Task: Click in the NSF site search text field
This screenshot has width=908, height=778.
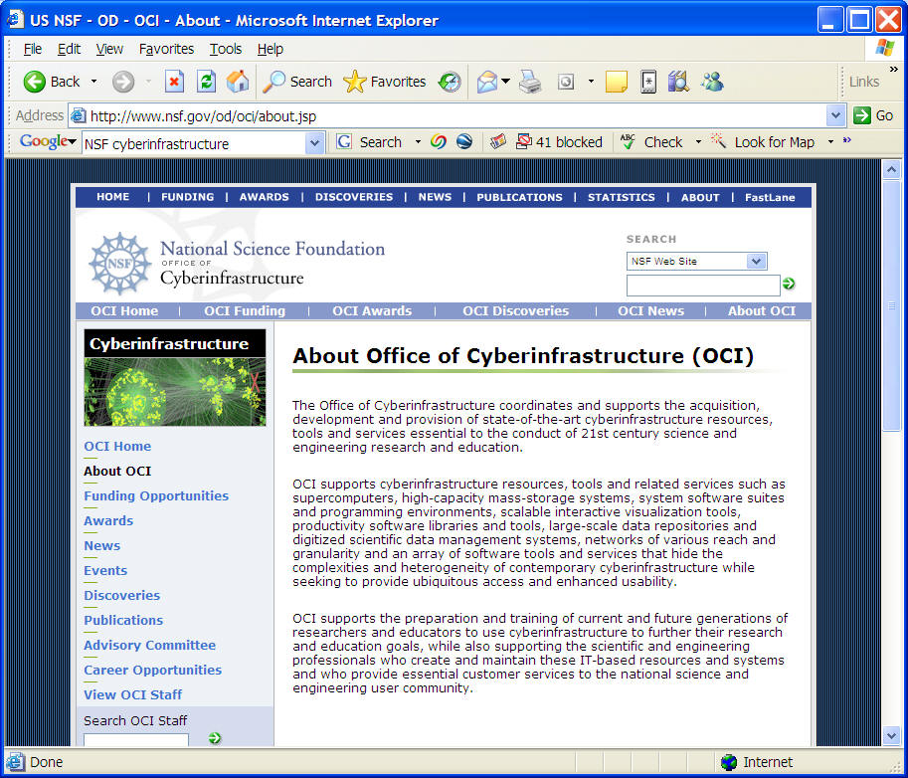Action: point(703,285)
